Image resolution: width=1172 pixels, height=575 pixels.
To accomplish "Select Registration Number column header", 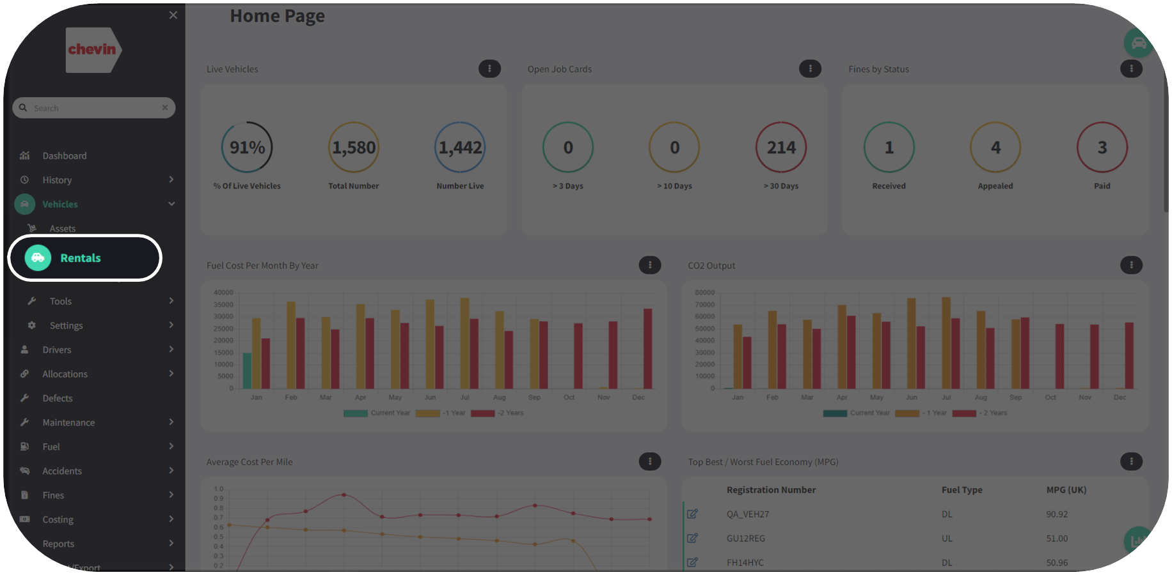I will tap(771, 490).
